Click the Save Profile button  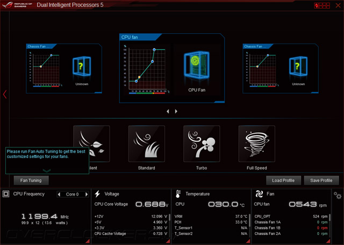pos(321,181)
